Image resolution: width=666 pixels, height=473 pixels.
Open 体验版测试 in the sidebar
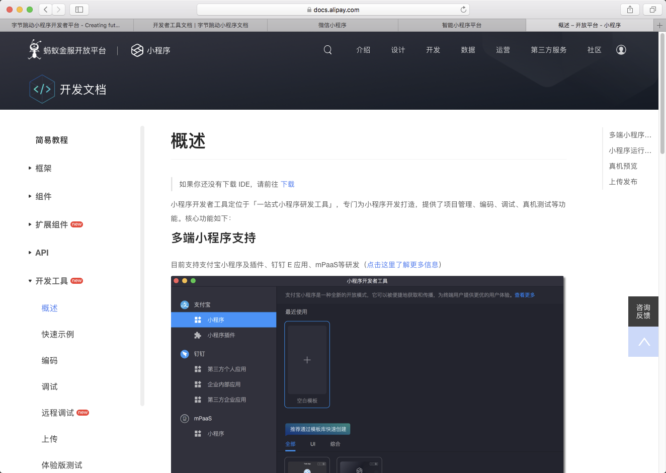click(62, 465)
